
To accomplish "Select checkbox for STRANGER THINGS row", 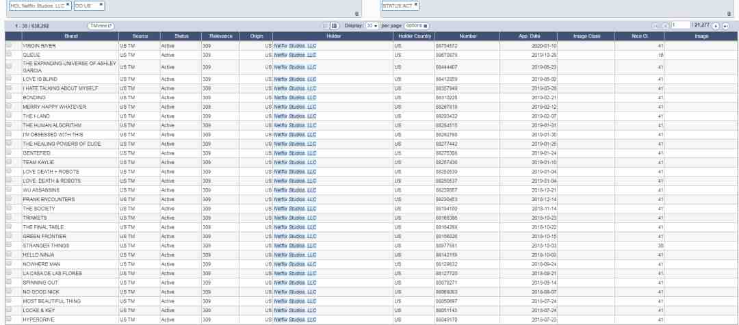I will [8, 245].
